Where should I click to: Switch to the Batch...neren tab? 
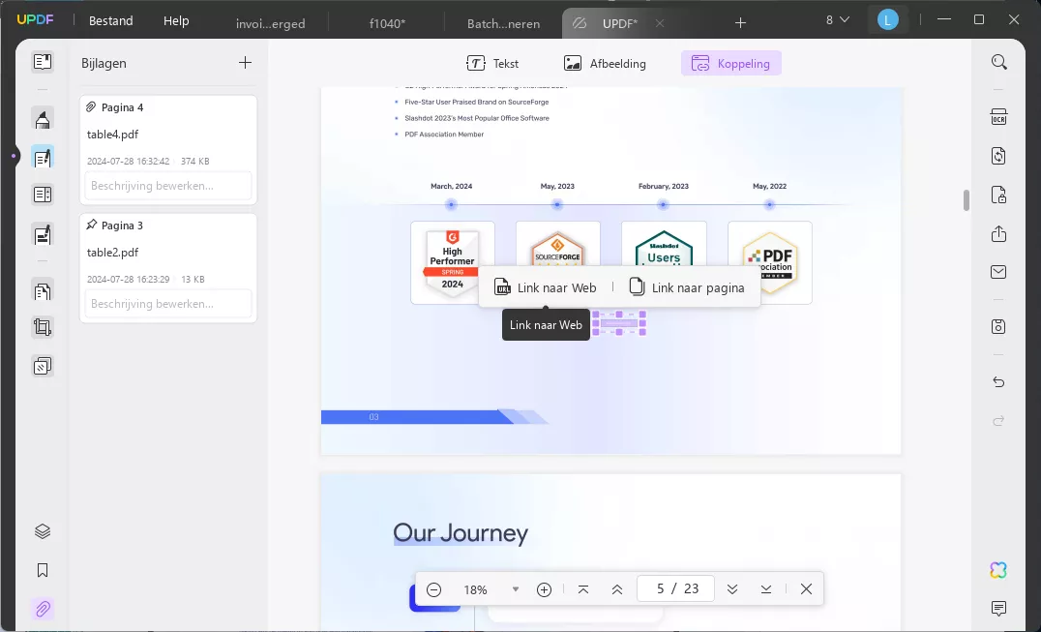(503, 23)
